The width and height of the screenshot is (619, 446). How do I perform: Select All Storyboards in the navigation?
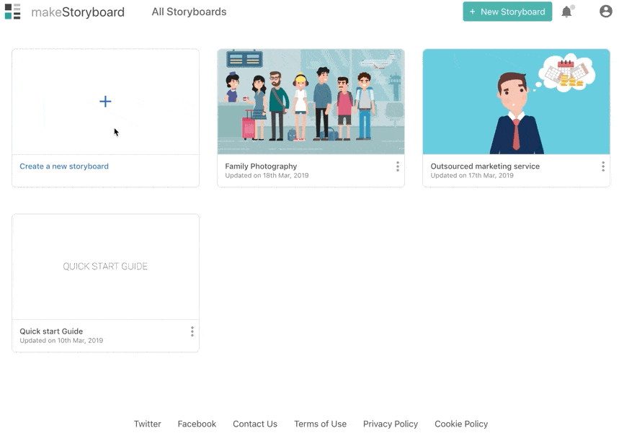189,12
